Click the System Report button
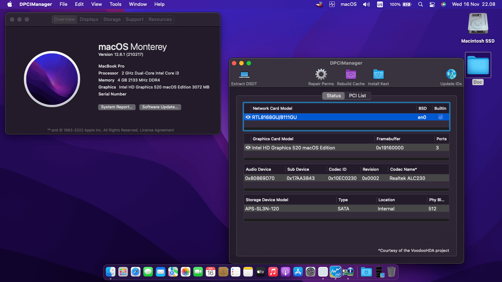The width and height of the screenshot is (502, 282). pos(117,107)
